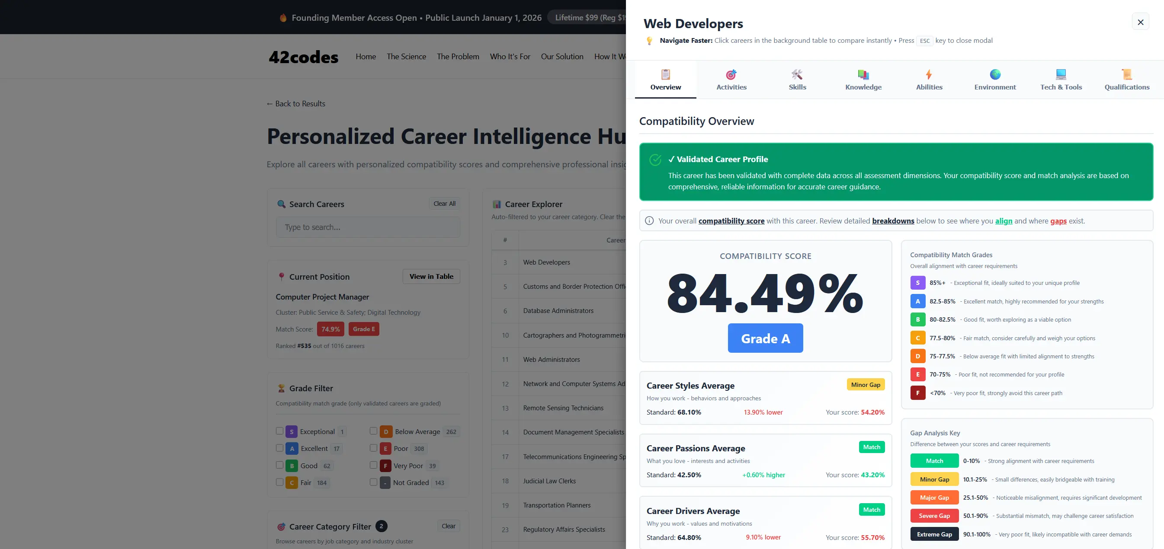Click the Knowledge books icon
This screenshot has height=549, width=1164.
[x=863, y=74]
